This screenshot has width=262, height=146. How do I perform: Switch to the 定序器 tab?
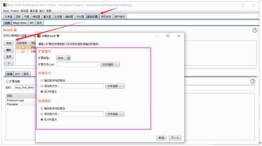click(x=58, y=17)
